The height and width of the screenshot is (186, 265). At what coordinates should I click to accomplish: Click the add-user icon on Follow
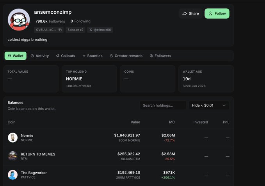click(210, 14)
